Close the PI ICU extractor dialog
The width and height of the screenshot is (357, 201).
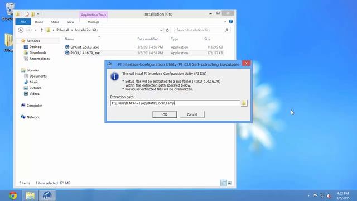pos(247,63)
